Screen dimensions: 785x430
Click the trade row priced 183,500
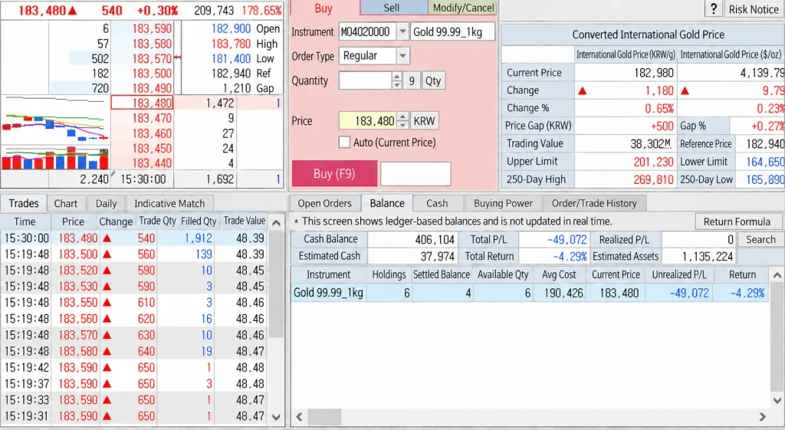coord(133,254)
